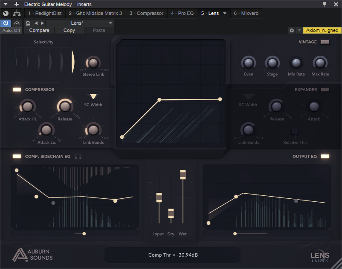Screen dimensions: 342x269
Task: Click the Attack Lo. knob
Action: click(46, 130)
